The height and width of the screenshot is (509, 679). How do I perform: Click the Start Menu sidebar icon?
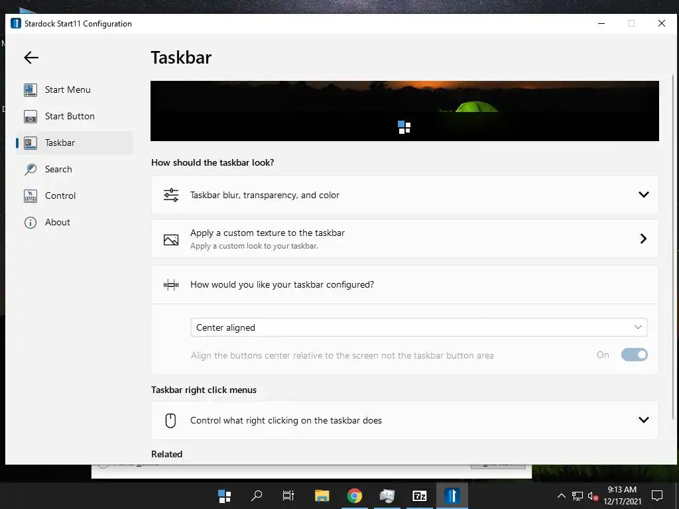pyautogui.click(x=31, y=89)
